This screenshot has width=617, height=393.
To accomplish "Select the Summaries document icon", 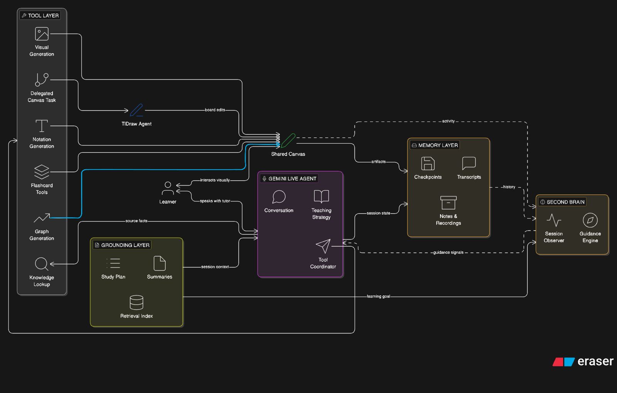I will click(x=160, y=263).
